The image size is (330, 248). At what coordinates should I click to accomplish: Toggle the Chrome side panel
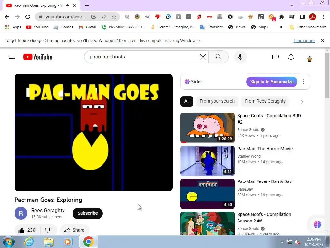[x=302, y=17]
